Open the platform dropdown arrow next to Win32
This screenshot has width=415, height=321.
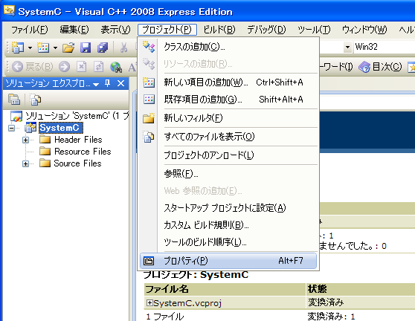click(347, 48)
